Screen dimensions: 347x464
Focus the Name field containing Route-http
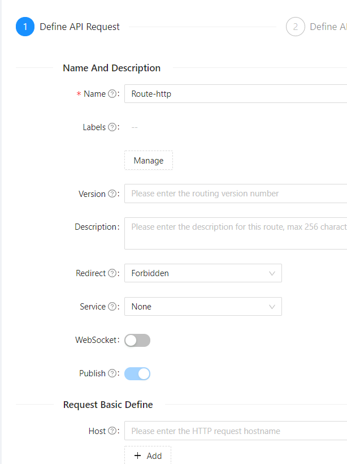(236, 94)
